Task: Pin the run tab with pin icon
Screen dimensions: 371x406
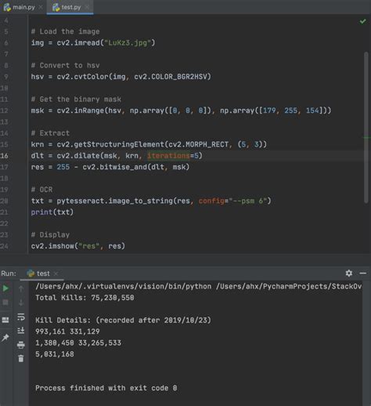Action: (5, 338)
